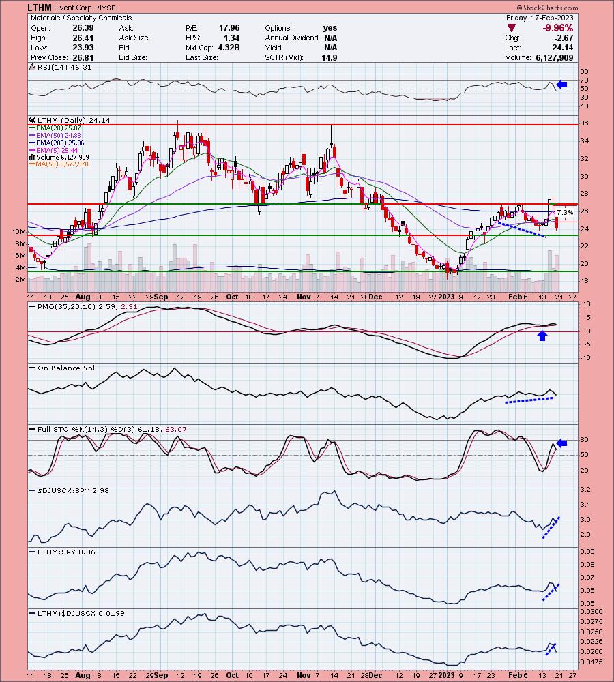Click the 36 price level on right axis

point(585,123)
